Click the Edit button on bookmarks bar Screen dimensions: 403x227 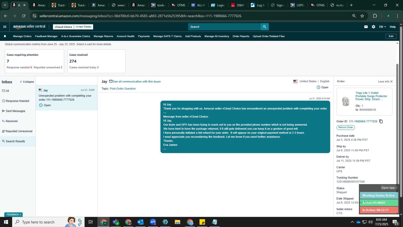pyautogui.click(x=391, y=36)
